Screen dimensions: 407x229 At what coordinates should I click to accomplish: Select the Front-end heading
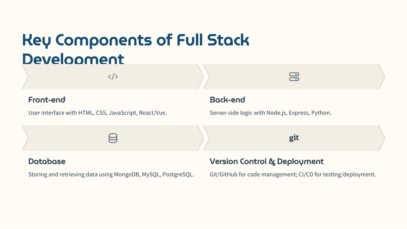click(x=47, y=100)
